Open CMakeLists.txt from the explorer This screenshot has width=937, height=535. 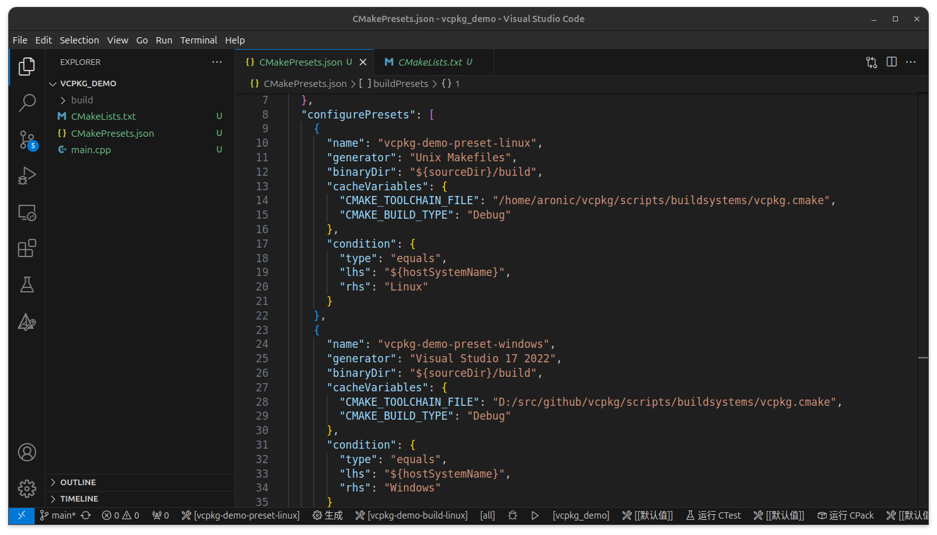tap(140, 116)
